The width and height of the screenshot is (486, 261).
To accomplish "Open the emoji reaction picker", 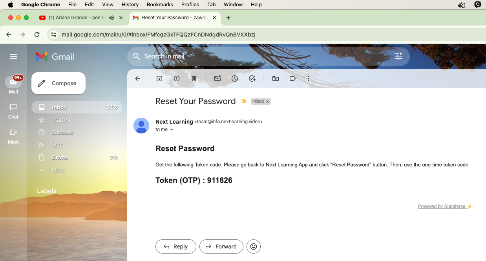I will (x=254, y=246).
